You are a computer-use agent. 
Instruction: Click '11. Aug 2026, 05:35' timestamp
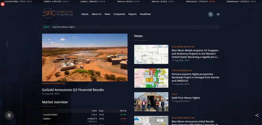point(181,101)
